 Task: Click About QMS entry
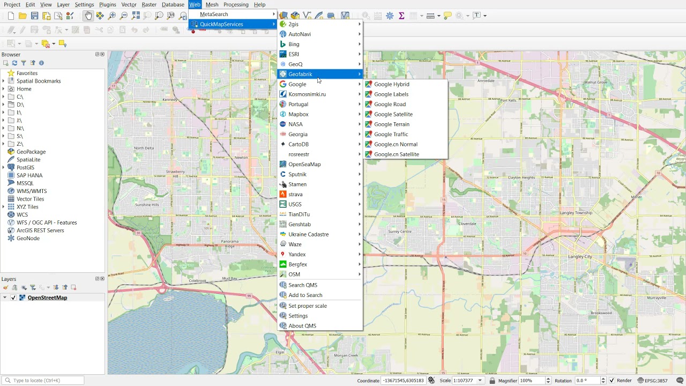320,326
